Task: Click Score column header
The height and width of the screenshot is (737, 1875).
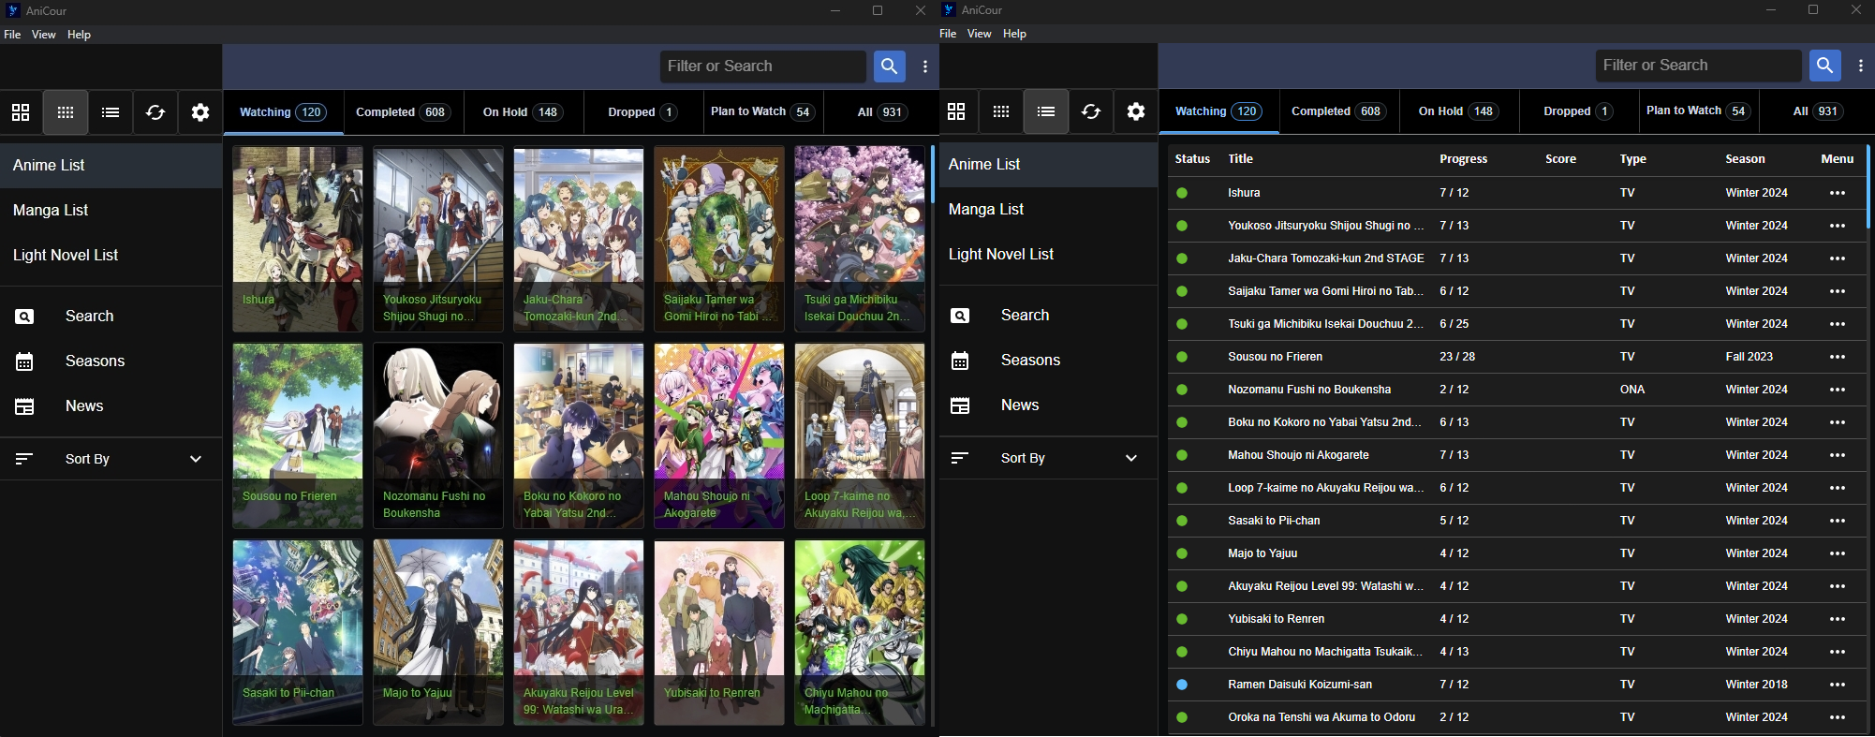Action: click(1560, 159)
